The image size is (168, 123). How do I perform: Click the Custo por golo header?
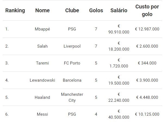[x=147, y=10]
